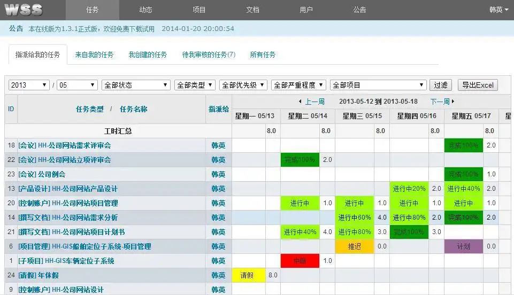Click the 任务类型 column header

89,109
